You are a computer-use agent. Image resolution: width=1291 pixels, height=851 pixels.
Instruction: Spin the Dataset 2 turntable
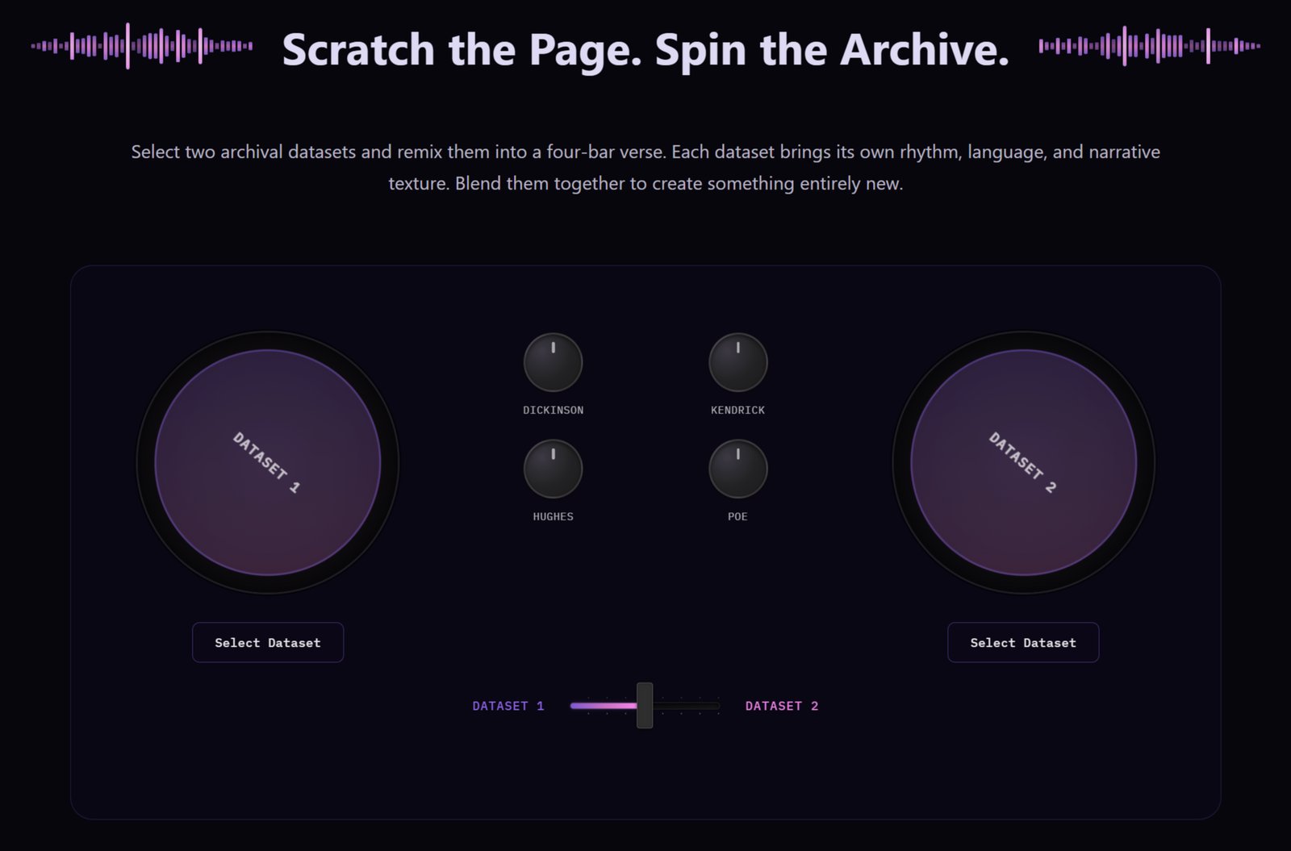coord(1022,461)
